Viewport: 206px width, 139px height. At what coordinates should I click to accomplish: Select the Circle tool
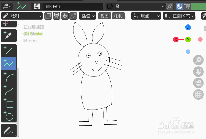tap(9, 116)
